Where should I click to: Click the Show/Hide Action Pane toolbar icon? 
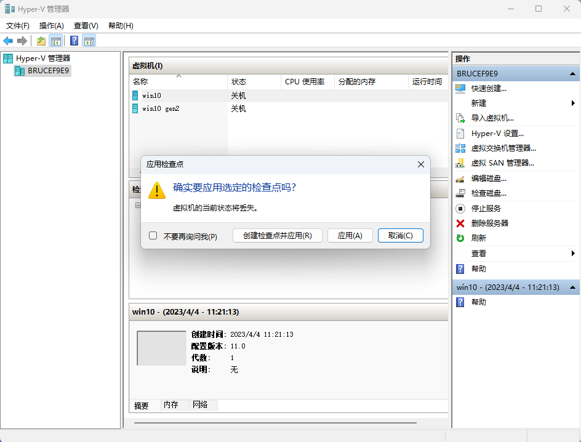click(x=89, y=41)
